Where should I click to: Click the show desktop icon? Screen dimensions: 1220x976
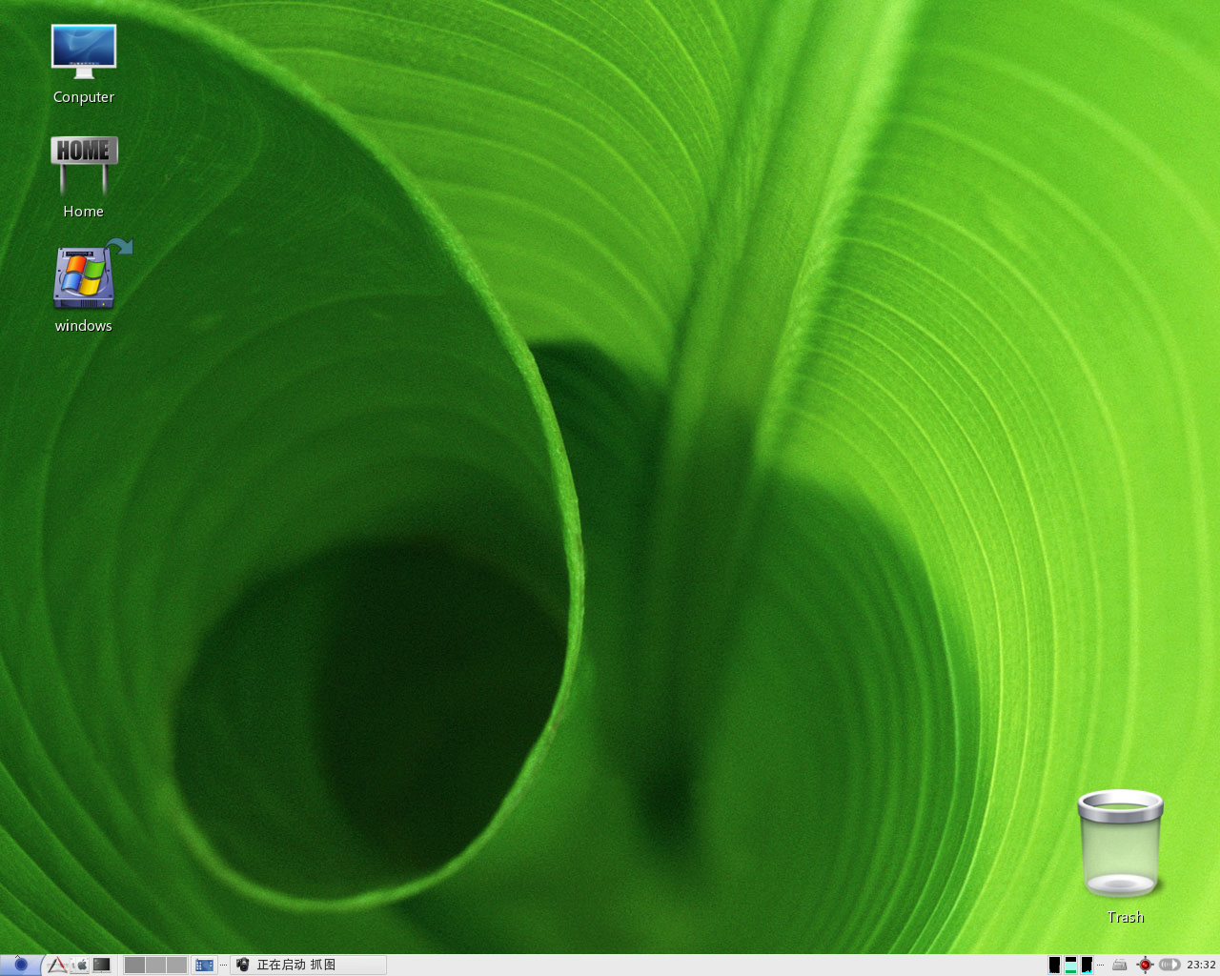pos(204,965)
